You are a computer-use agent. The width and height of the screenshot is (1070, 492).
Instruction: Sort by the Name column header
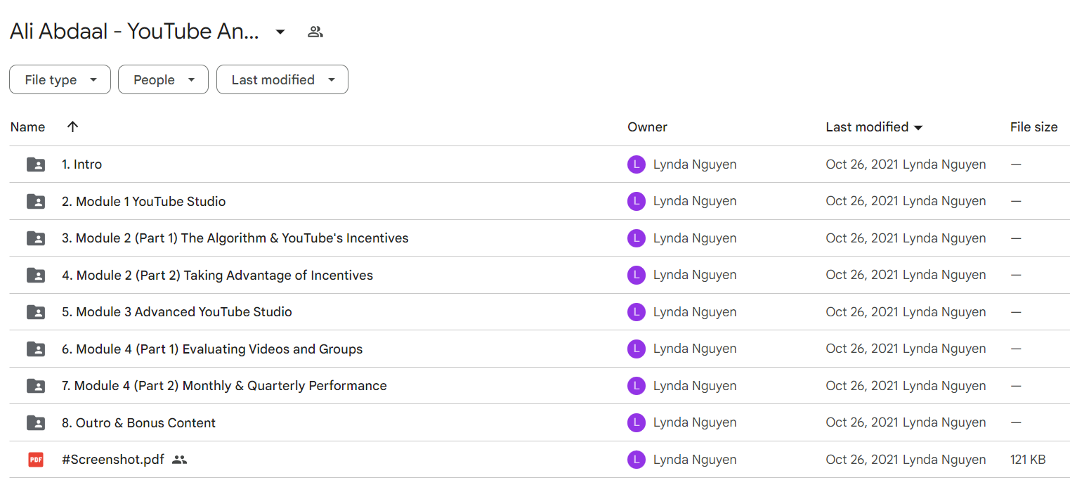click(28, 127)
